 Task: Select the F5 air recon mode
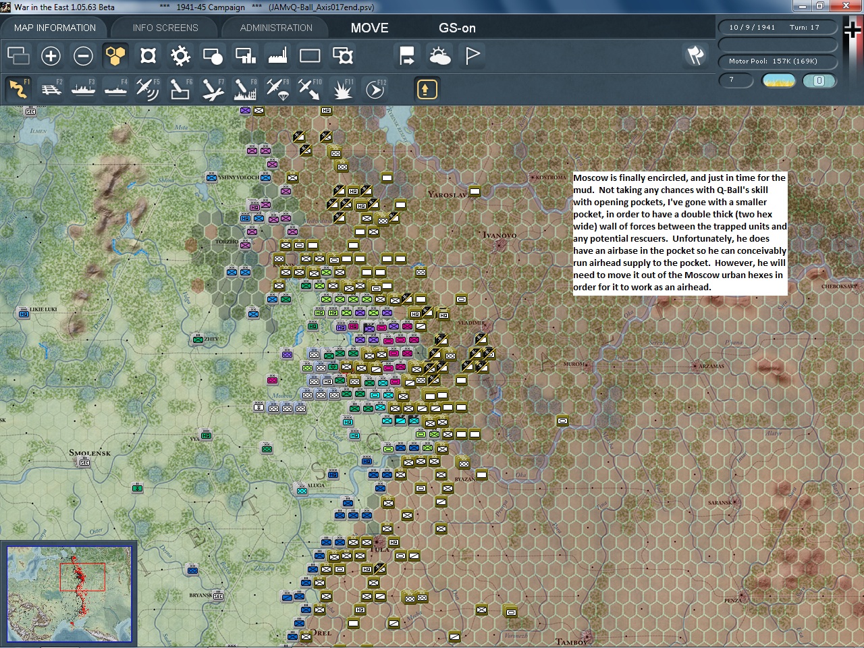click(x=148, y=88)
